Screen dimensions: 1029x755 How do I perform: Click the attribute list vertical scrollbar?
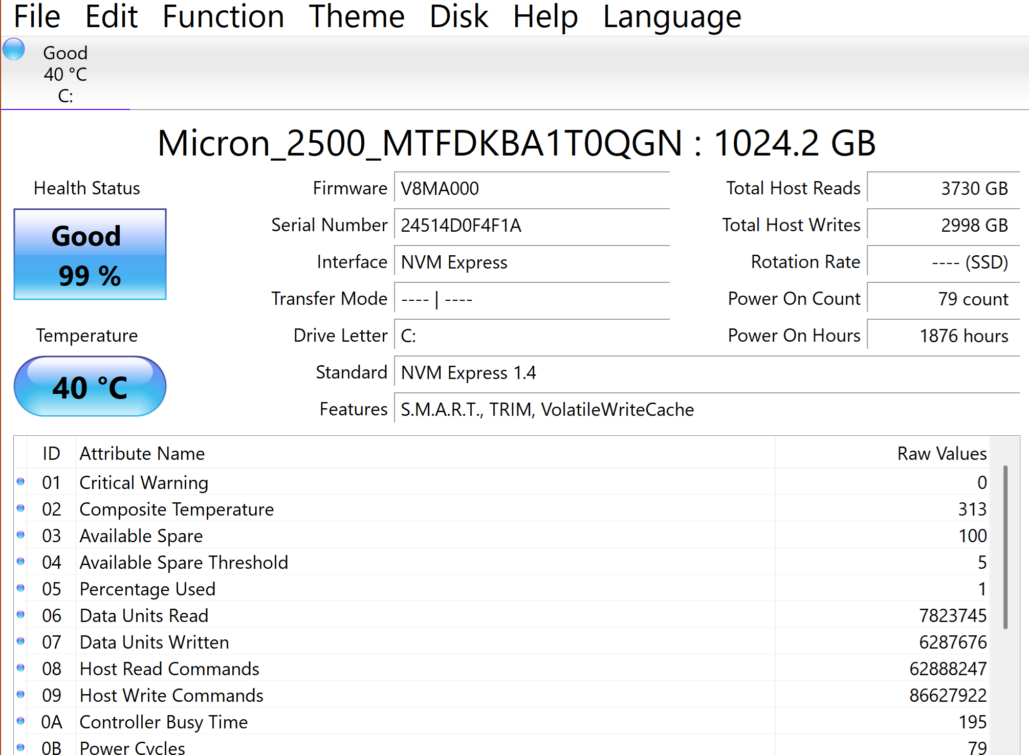(x=1005, y=547)
